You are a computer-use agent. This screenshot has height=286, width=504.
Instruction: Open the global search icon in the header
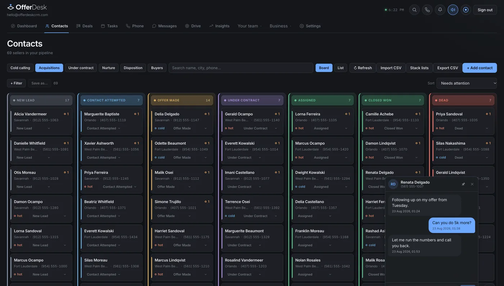[414, 10]
